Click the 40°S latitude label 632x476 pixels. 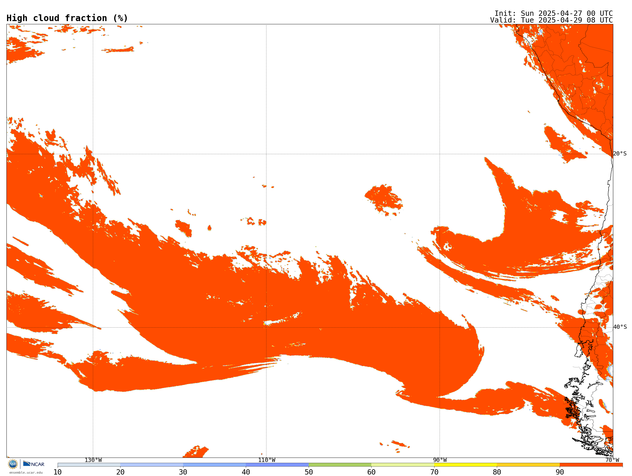tap(620, 327)
